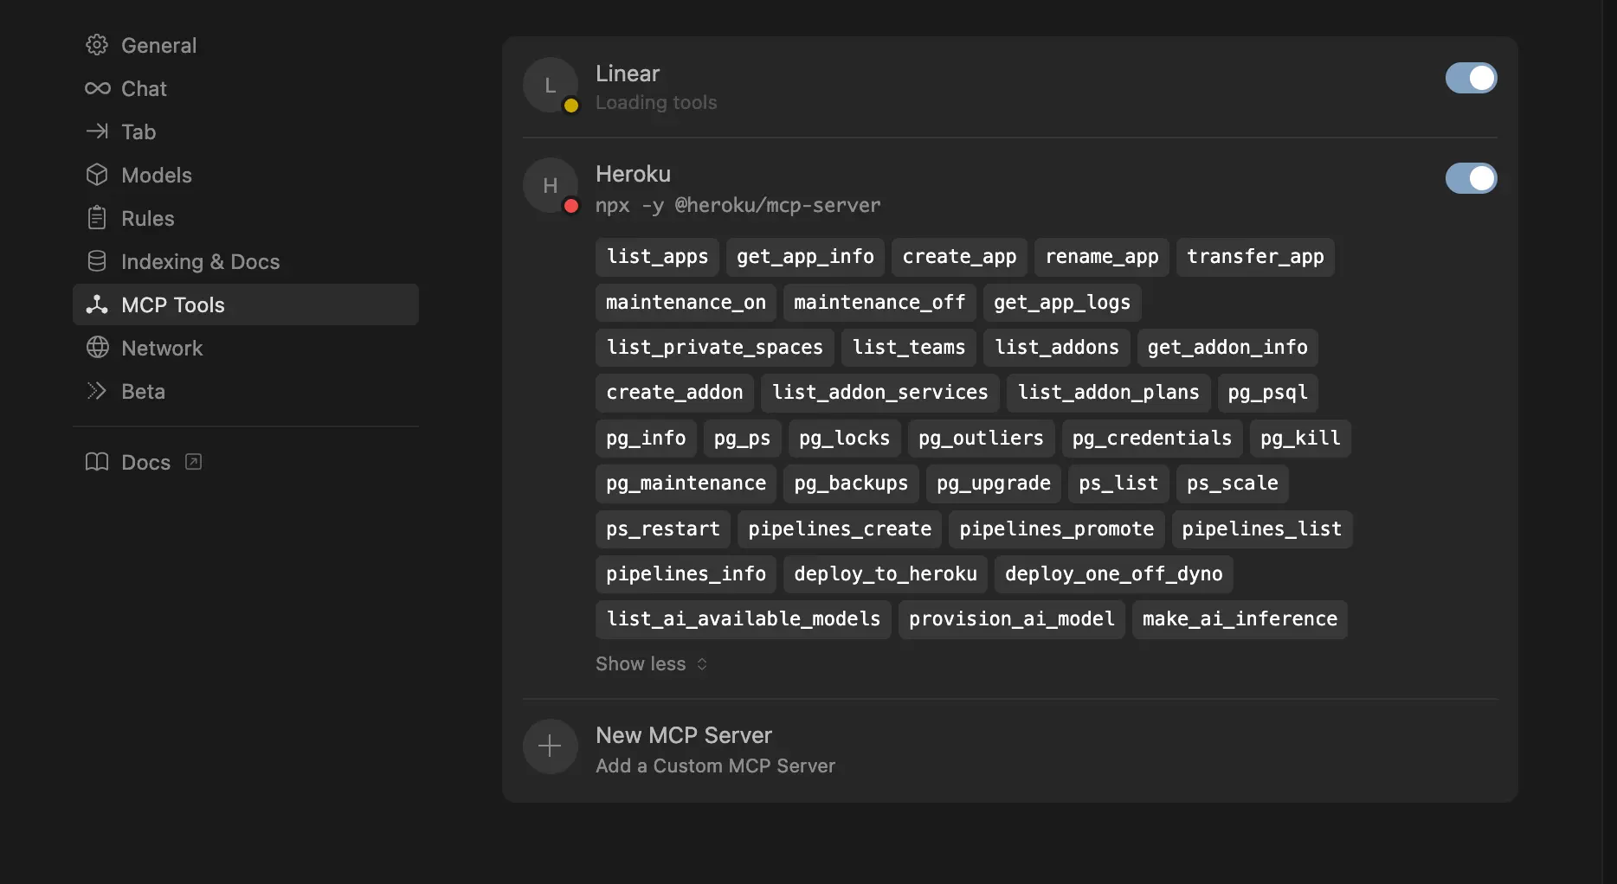This screenshot has width=1617, height=884.
Task: Select the pg_credentials tool chip
Action: [1151, 438]
